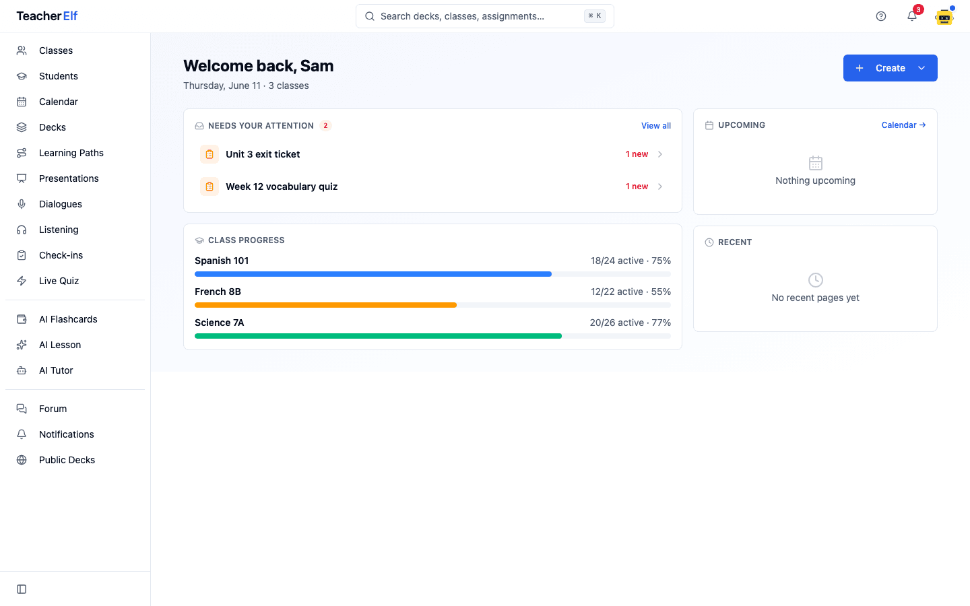This screenshot has width=970, height=606.
Task: Click the Spanish 101 blue progress bar
Action: click(x=373, y=274)
